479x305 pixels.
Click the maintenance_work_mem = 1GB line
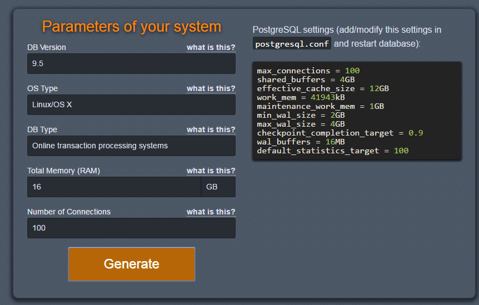[321, 106]
